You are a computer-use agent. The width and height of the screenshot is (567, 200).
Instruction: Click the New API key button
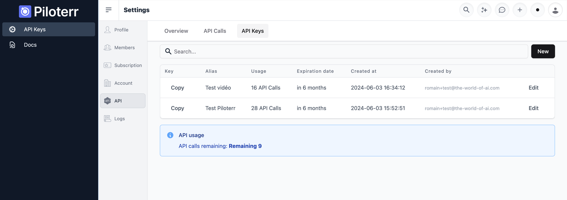[x=543, y=51]
